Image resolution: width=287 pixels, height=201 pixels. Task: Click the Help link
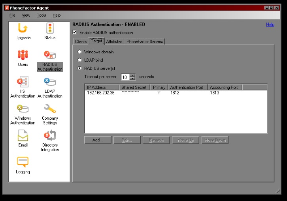coord(270,24)
